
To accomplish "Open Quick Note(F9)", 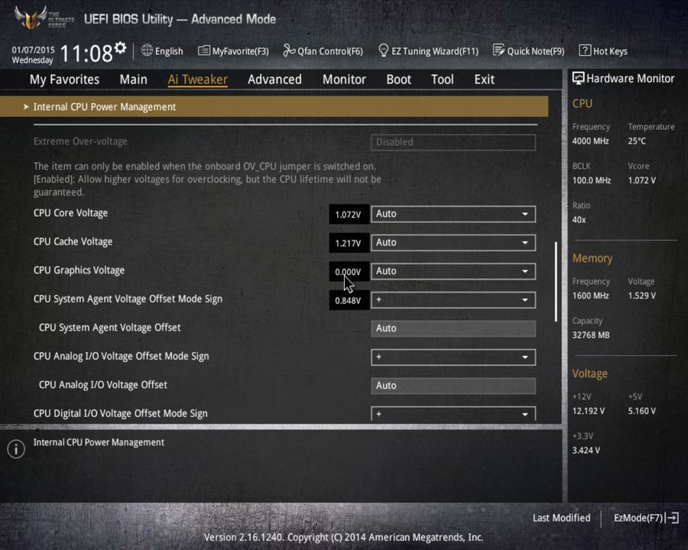I will pyautogui.click(x=536, y=51).
